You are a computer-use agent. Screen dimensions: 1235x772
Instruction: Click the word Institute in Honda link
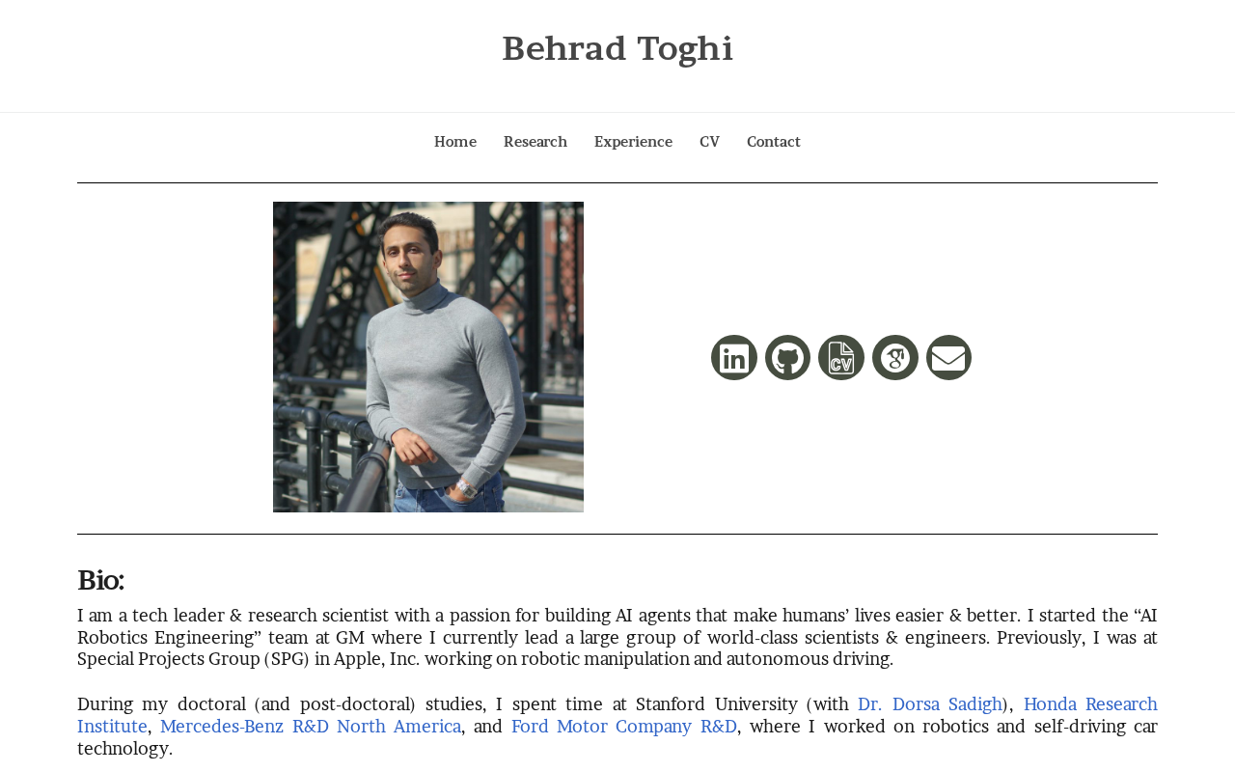[112, 727]
